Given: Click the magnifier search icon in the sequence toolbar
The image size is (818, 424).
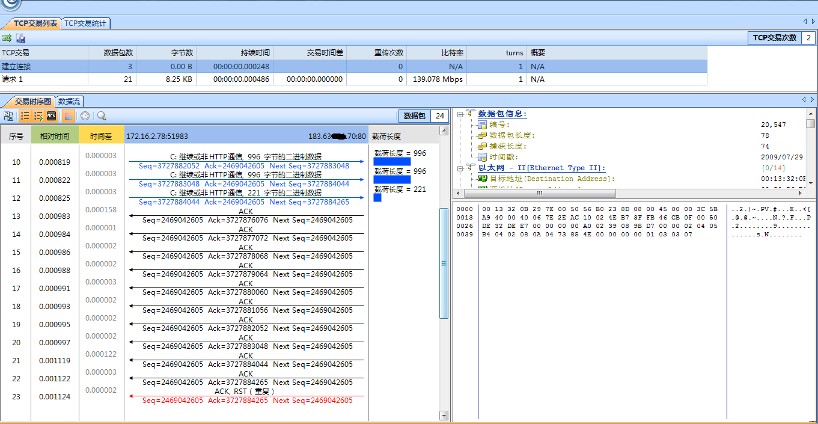Looking at the screenshot, I should coord(102,115).
